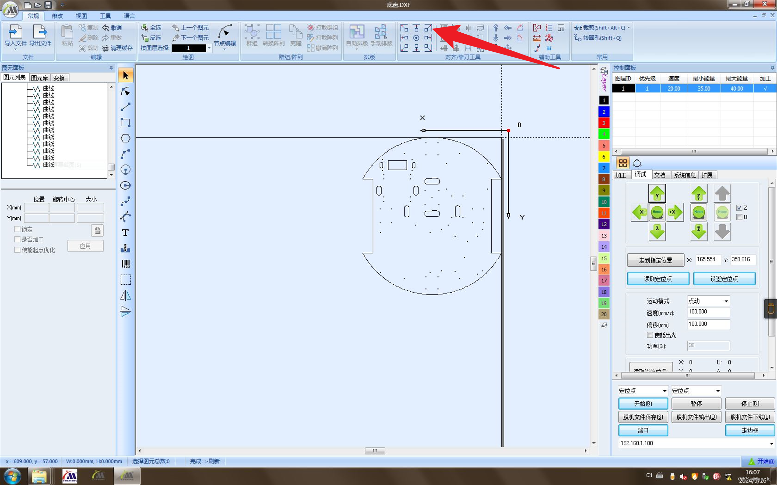Viewport: 777px width, 485px height.
Task: Click the 开始(B) start button
Action: pos(643,403)
